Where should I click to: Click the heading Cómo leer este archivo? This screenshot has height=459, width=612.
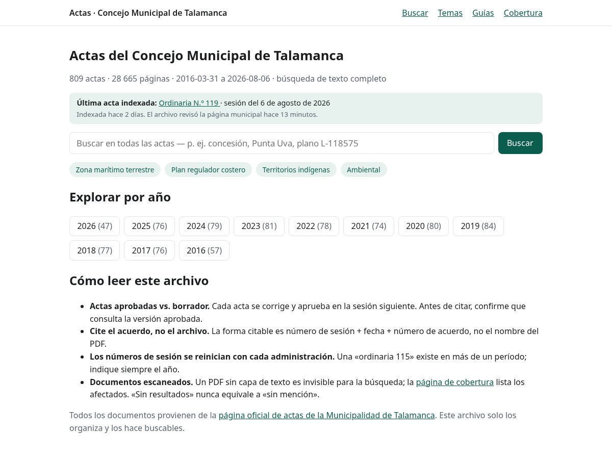(139, 281)
